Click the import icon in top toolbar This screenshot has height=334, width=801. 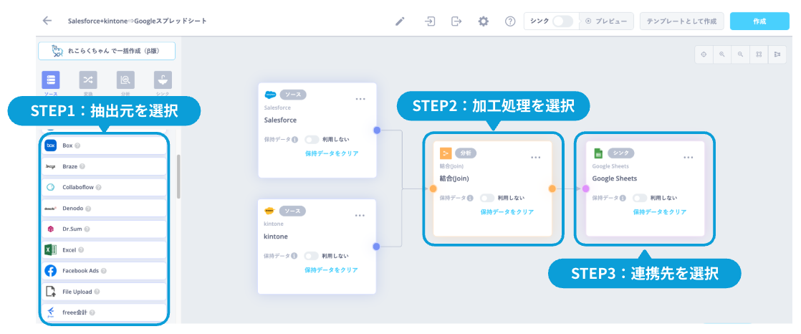(x=429, y=22)
